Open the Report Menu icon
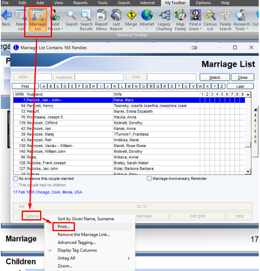This screenshot has height=271, width=260. [101, 15]
